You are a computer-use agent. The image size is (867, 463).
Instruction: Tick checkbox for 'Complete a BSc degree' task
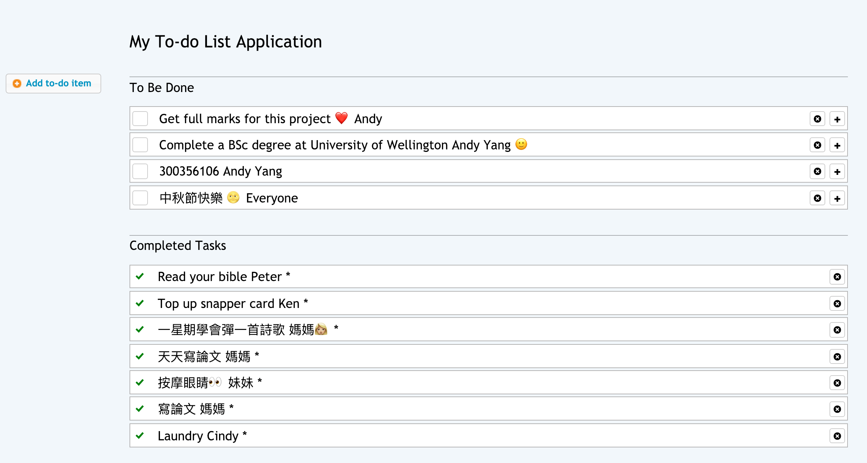pyautogui.click(x=140, y=145)
